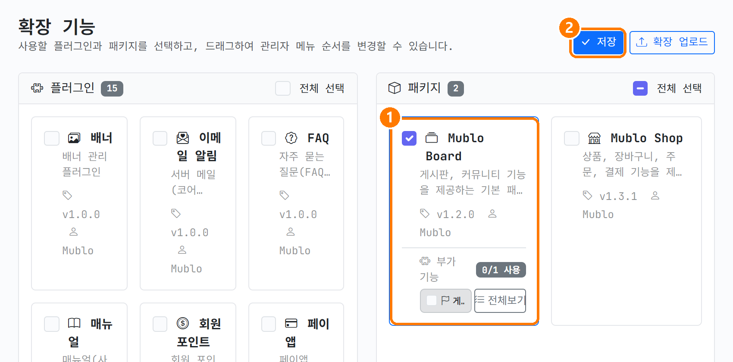
Task: Click the 확장 업로드 upload button
Action: 672,42
